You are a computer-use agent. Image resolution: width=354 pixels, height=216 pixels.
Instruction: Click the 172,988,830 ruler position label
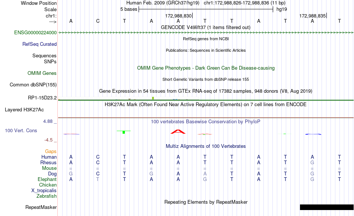coord(178,16)
